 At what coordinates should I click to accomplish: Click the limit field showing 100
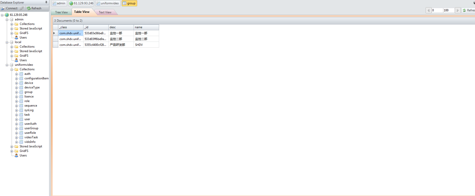click(449, 10)
